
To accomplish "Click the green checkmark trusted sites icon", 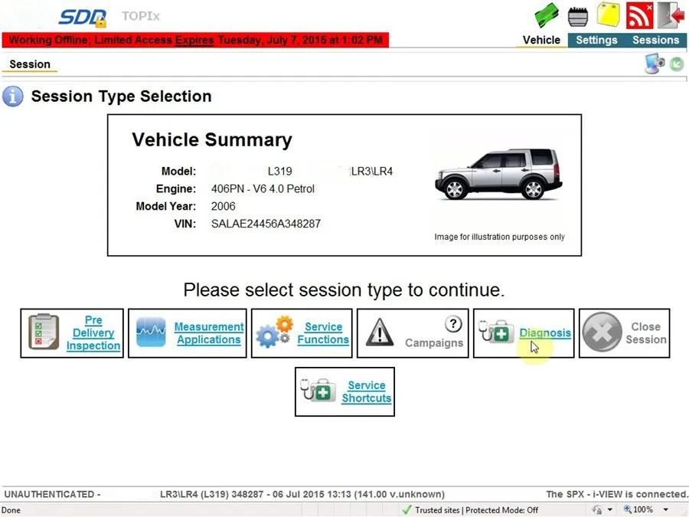I will tap(407, 509).
